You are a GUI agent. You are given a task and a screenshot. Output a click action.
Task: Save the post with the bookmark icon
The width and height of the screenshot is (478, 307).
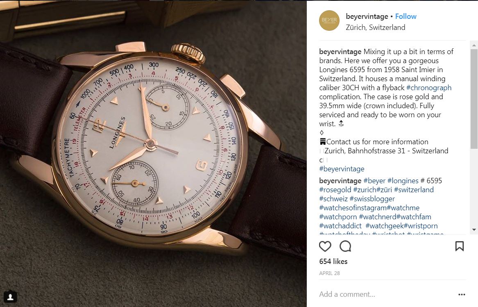click(x=460, y=246)
